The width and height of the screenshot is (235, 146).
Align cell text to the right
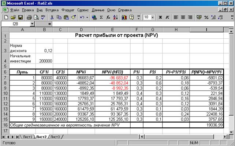pyautogui.click(x=190, y=17)
